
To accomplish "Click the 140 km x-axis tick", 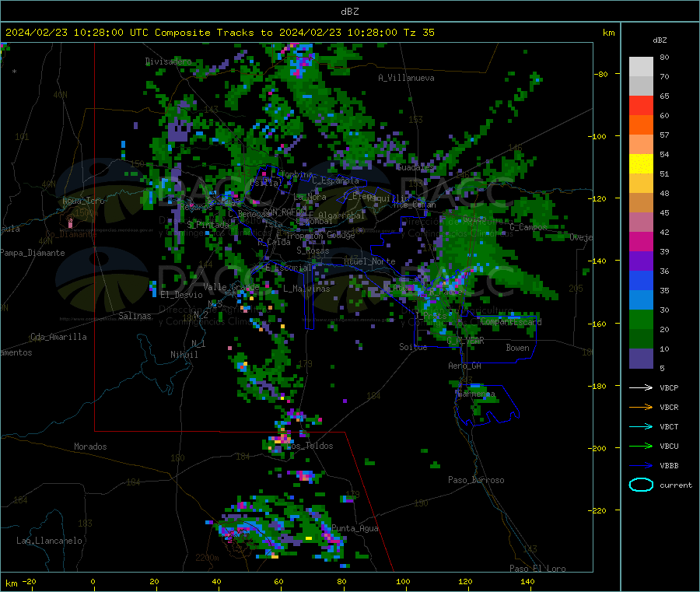I will click(x=527, y=581).
